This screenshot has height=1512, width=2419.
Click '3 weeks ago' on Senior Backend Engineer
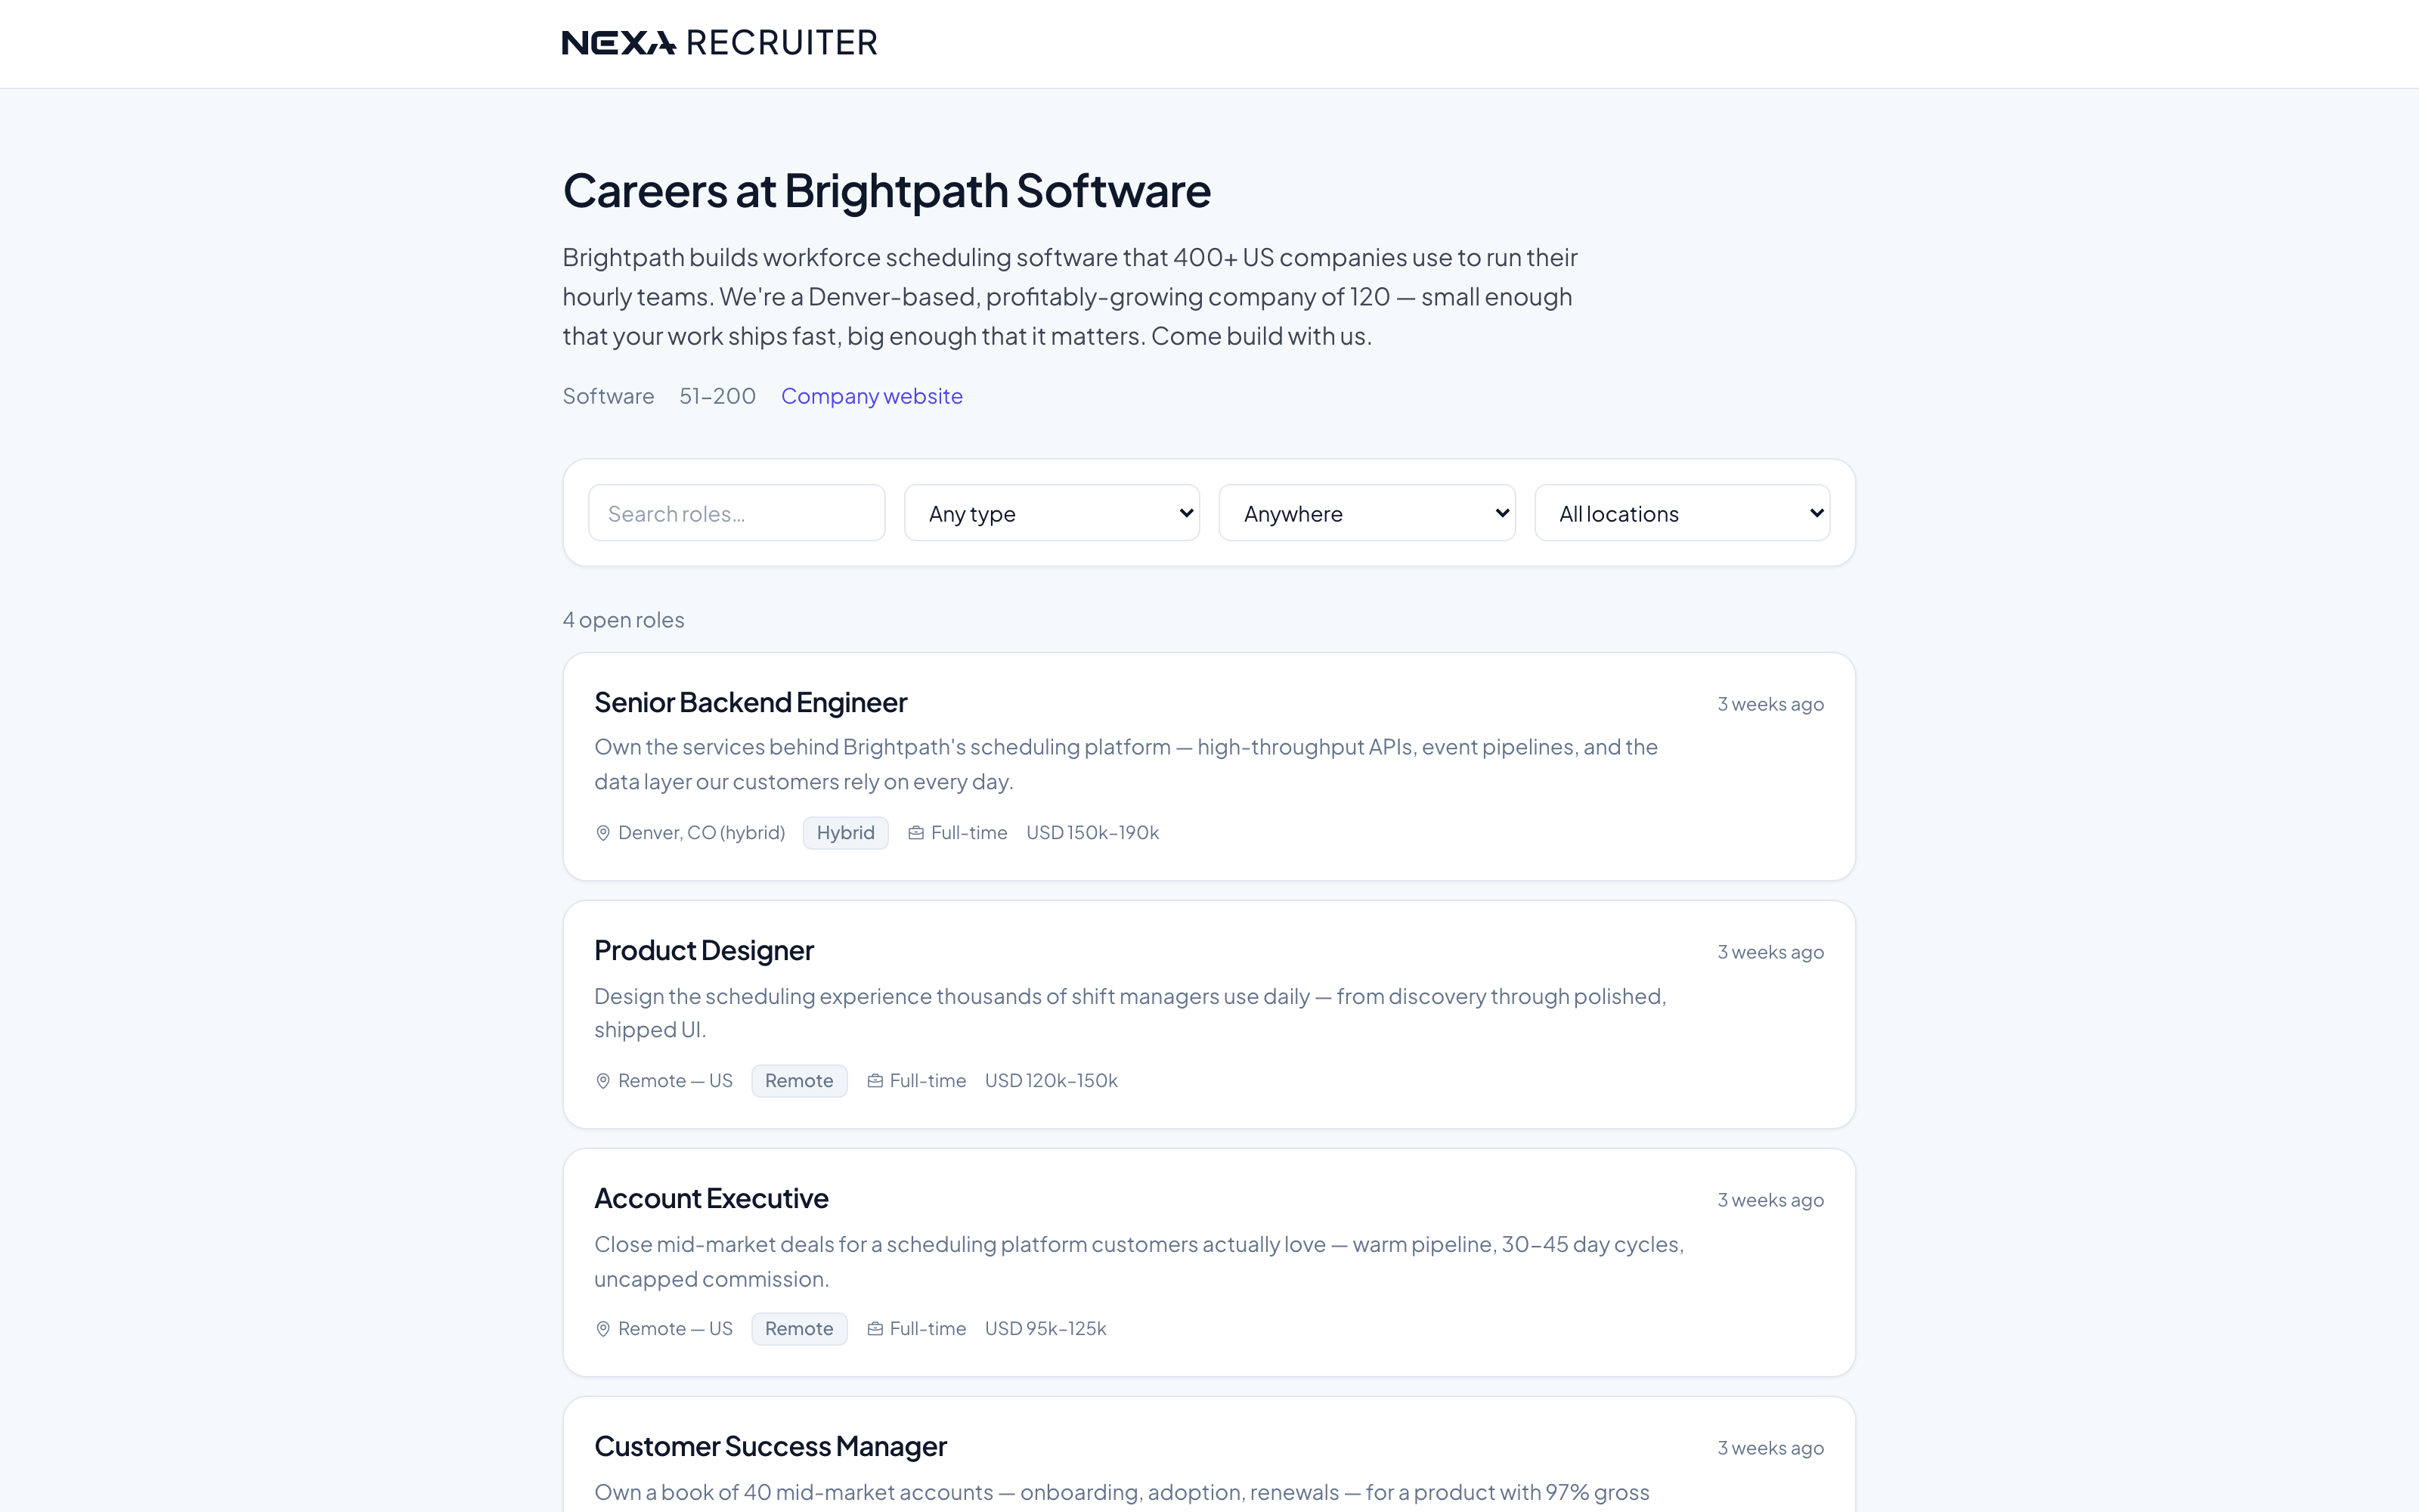click(1770, 704)
